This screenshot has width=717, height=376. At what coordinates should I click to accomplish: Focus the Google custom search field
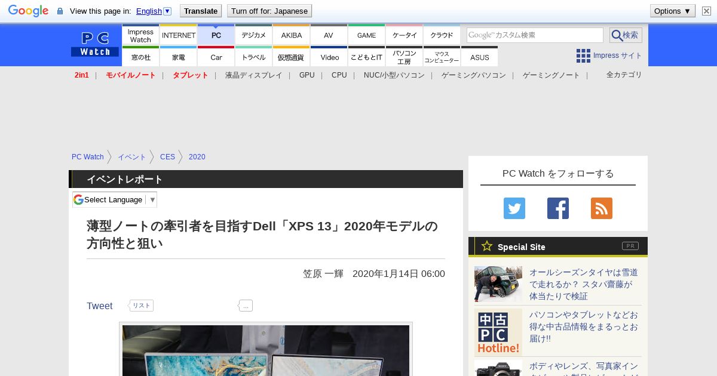point(535,35)
